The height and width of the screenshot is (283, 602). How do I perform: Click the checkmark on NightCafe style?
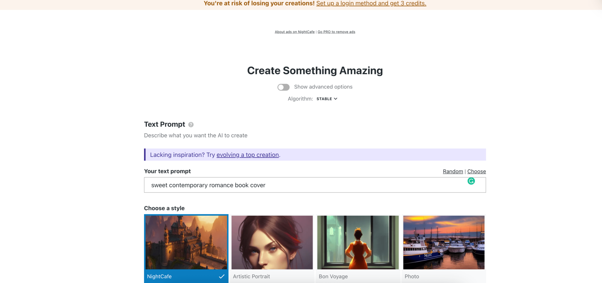[222, 276]
